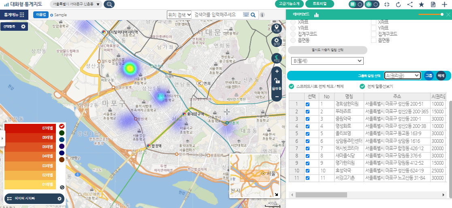The height and width of the screenshot is (208, 452).
Task: Click the 데이터보드 bar chart icon
Action: (x=317, y=15)
